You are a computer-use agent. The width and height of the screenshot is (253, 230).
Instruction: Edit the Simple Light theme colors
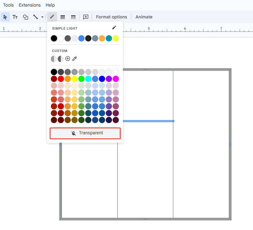pos(114,28)
